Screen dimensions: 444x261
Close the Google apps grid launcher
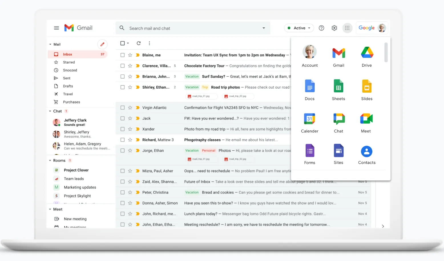(347, 28)
